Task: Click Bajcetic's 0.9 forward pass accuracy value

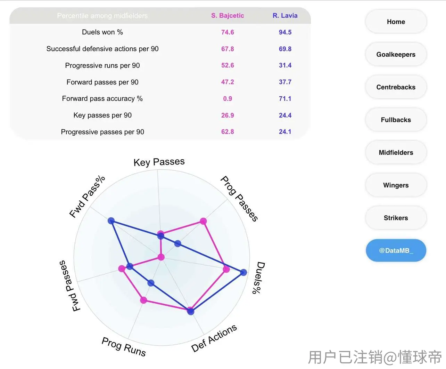Action: pos(228,98)
